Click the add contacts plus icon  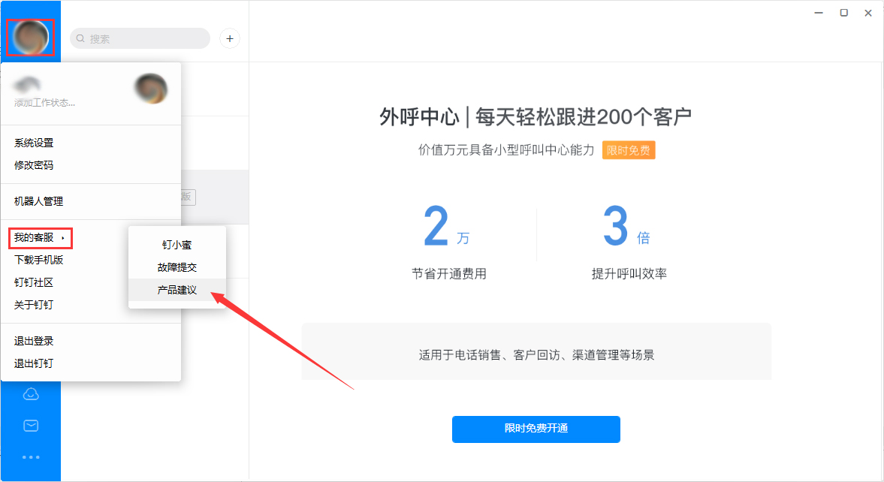(x=229, y=38)
